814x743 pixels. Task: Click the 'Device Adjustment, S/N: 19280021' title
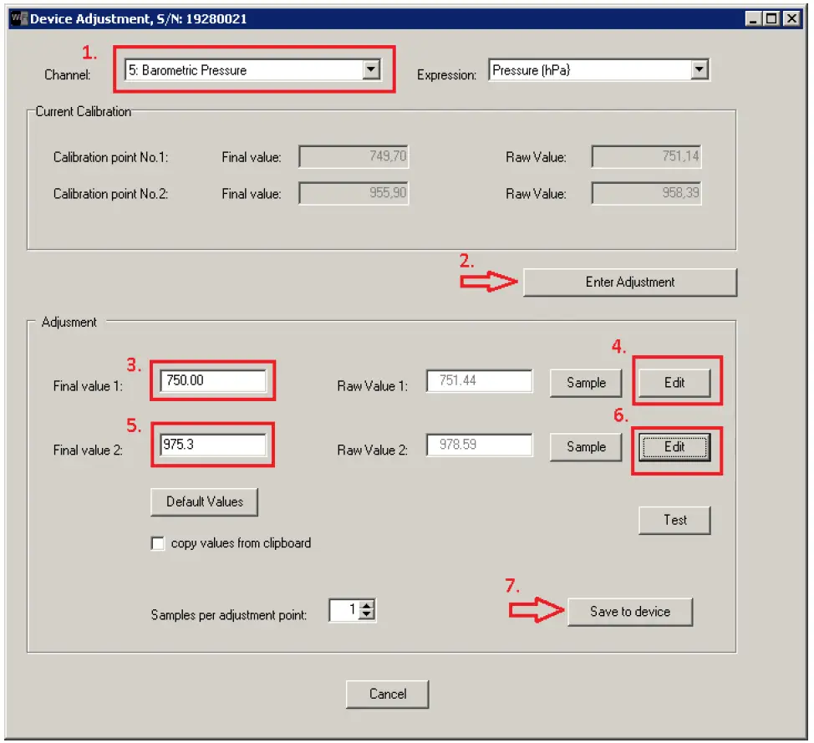tap(138, 18)
